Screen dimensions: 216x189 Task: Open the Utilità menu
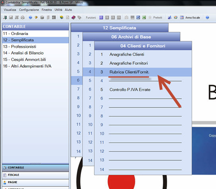click(x=58, y=10)
